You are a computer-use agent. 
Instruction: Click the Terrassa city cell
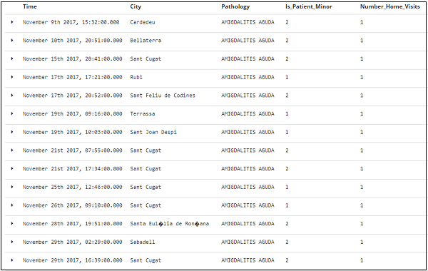point(143,114)
